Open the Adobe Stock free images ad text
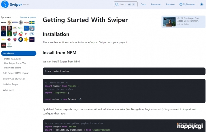206x132 pixels. click(188, 20)
